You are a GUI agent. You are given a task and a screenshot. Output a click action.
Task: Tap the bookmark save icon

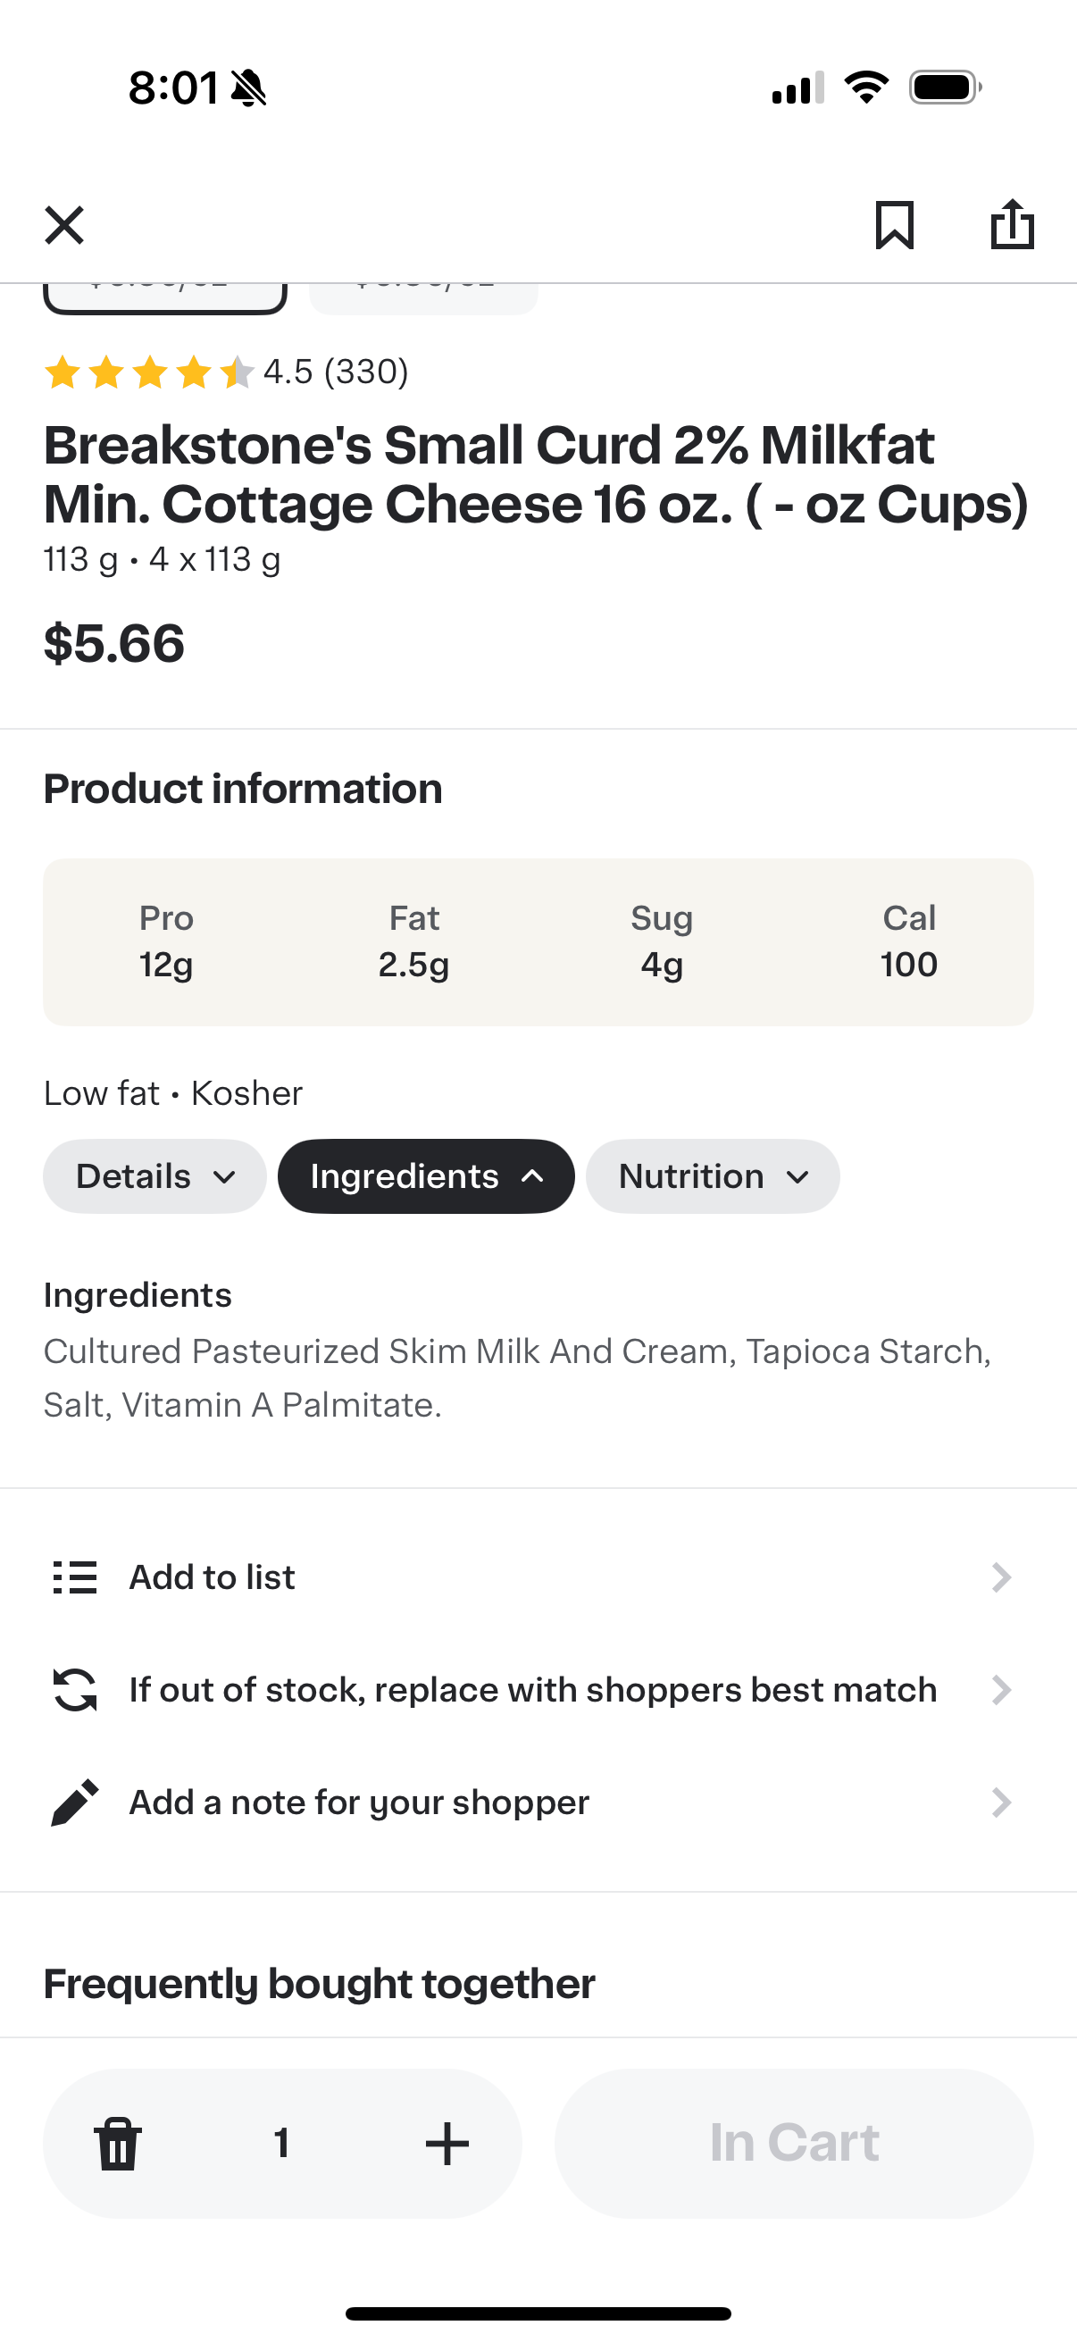[894, 224]
